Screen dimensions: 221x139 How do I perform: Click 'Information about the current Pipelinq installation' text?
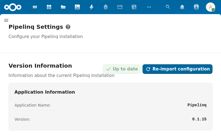(61, 76)
